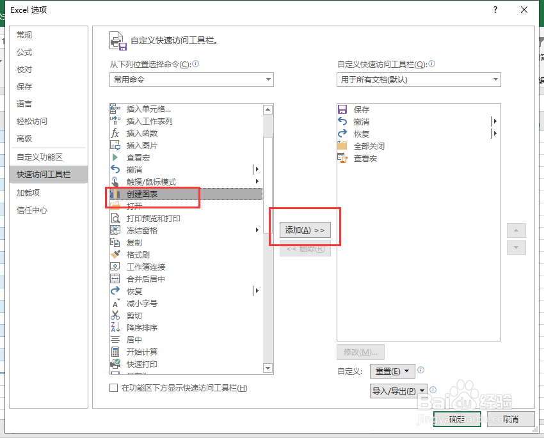This screenshot has height=438, width=544.
Task: Click the Cut (剪切) scissors icon
Action: (x=115, y=315)
